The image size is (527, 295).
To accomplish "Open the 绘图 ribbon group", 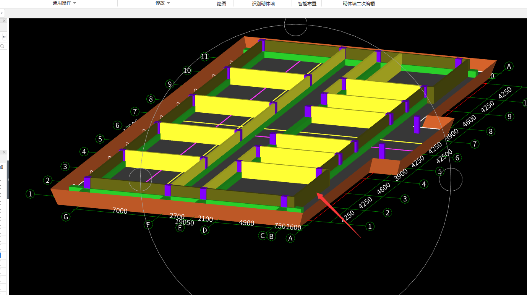I will 221,3.
